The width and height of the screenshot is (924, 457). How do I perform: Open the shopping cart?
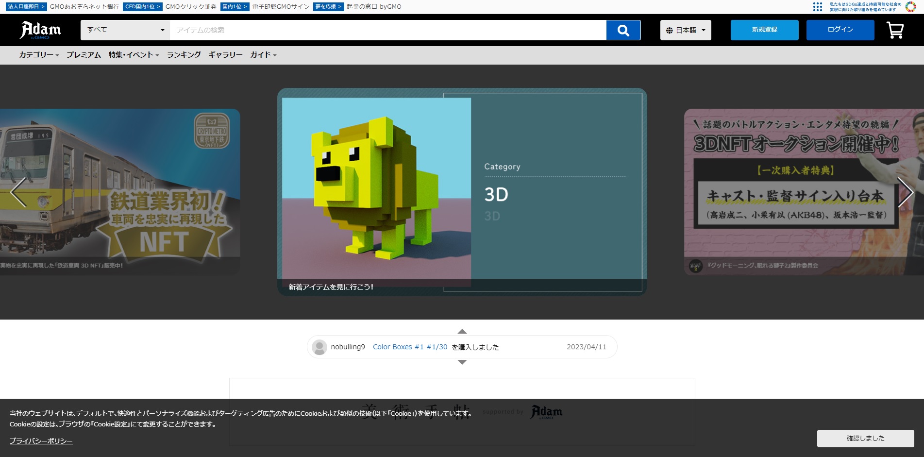pyautogui.click(x=895, y=30)
